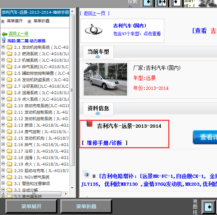Viewport: 217px width, 215px height.
Task: Click folder icon of 2.18 润滑
Action: coord(9,158)
